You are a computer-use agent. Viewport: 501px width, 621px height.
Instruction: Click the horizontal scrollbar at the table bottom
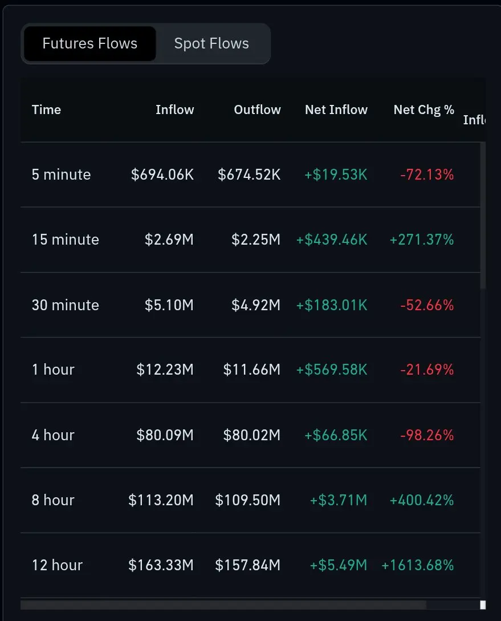(x=223, y=605)
